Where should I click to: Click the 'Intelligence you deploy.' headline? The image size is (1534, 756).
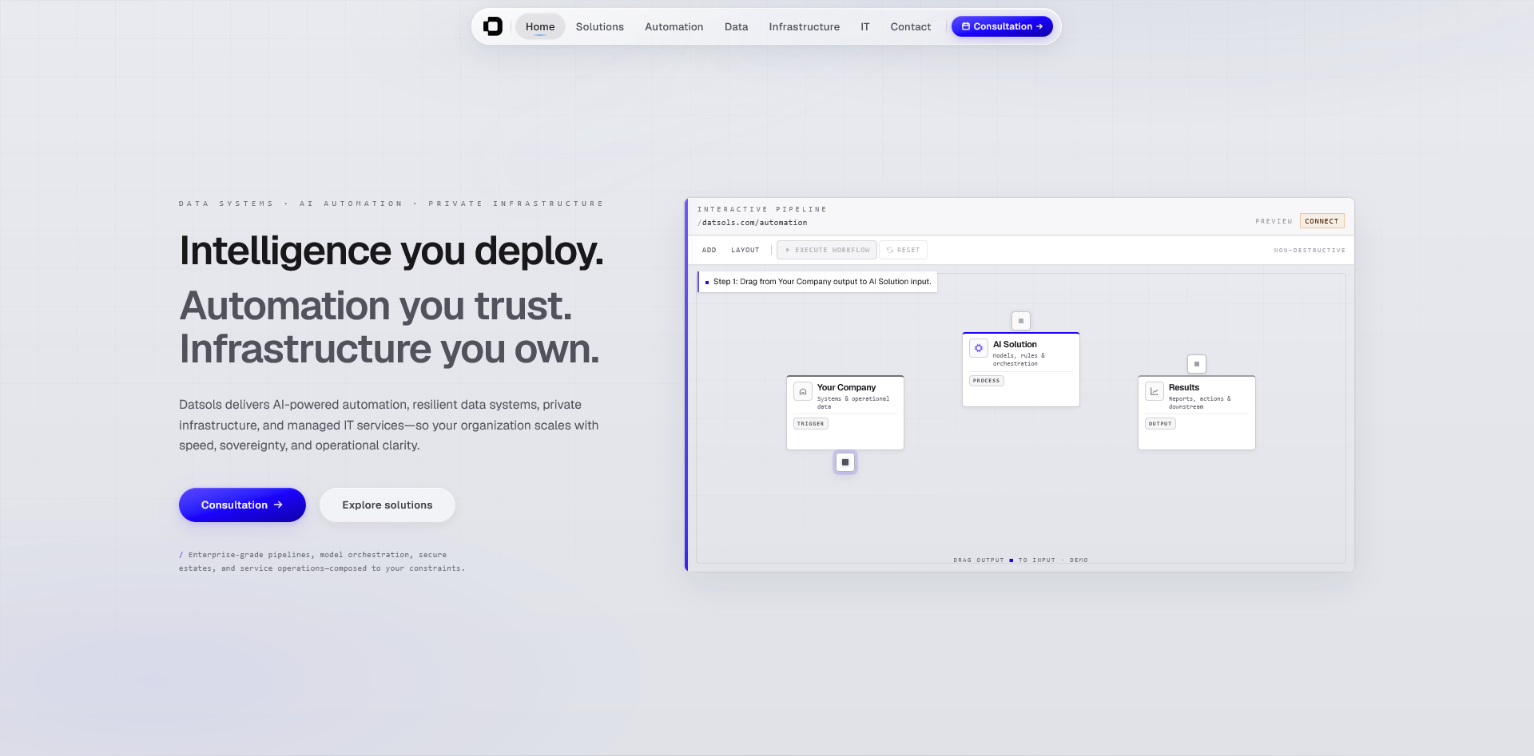[x=391, y=251]
